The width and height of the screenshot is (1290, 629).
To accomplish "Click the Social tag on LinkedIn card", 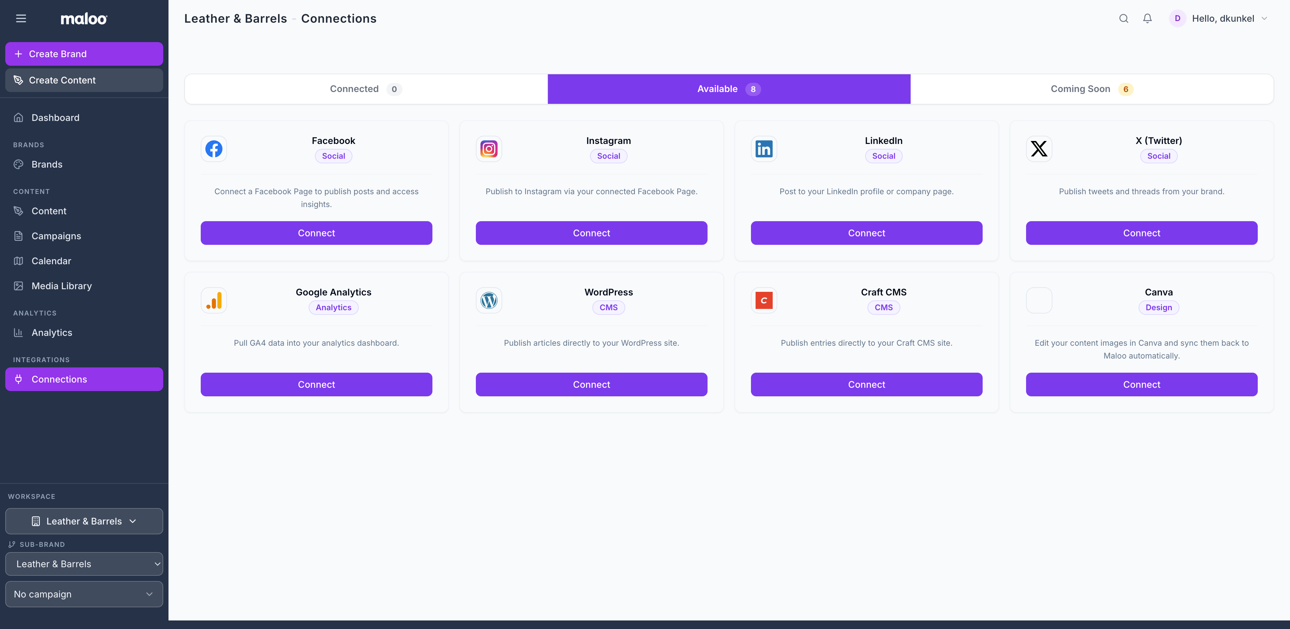I will click(x=883, y=156).
